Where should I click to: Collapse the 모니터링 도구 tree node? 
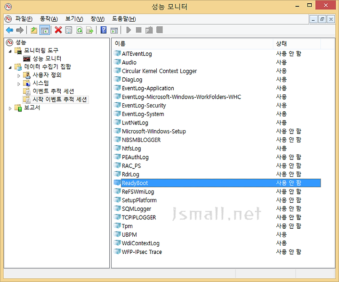pyautogui.click(x=10, y=51)
